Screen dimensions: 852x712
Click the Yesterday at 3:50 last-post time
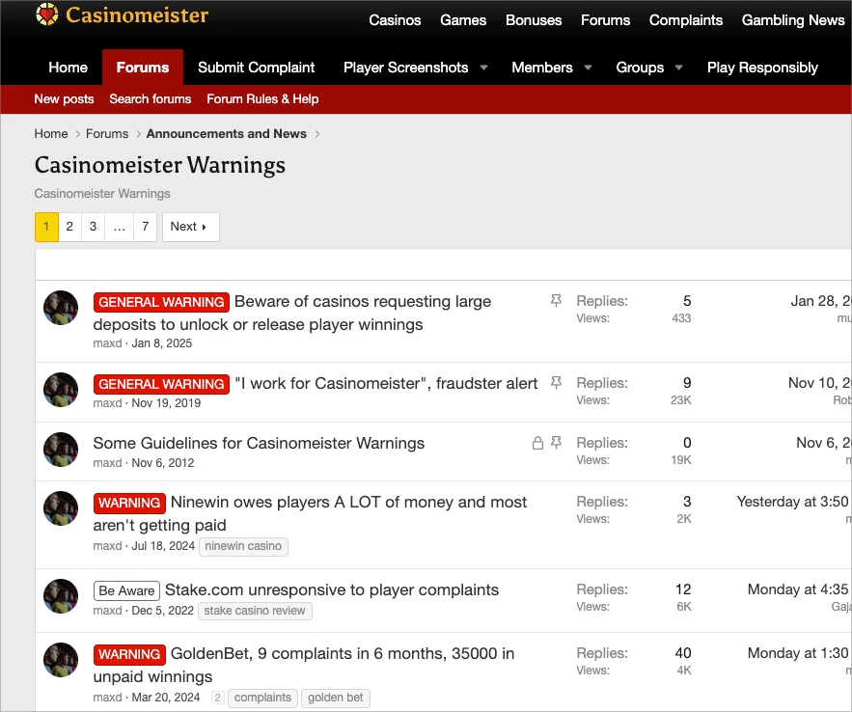pos(794,502)
